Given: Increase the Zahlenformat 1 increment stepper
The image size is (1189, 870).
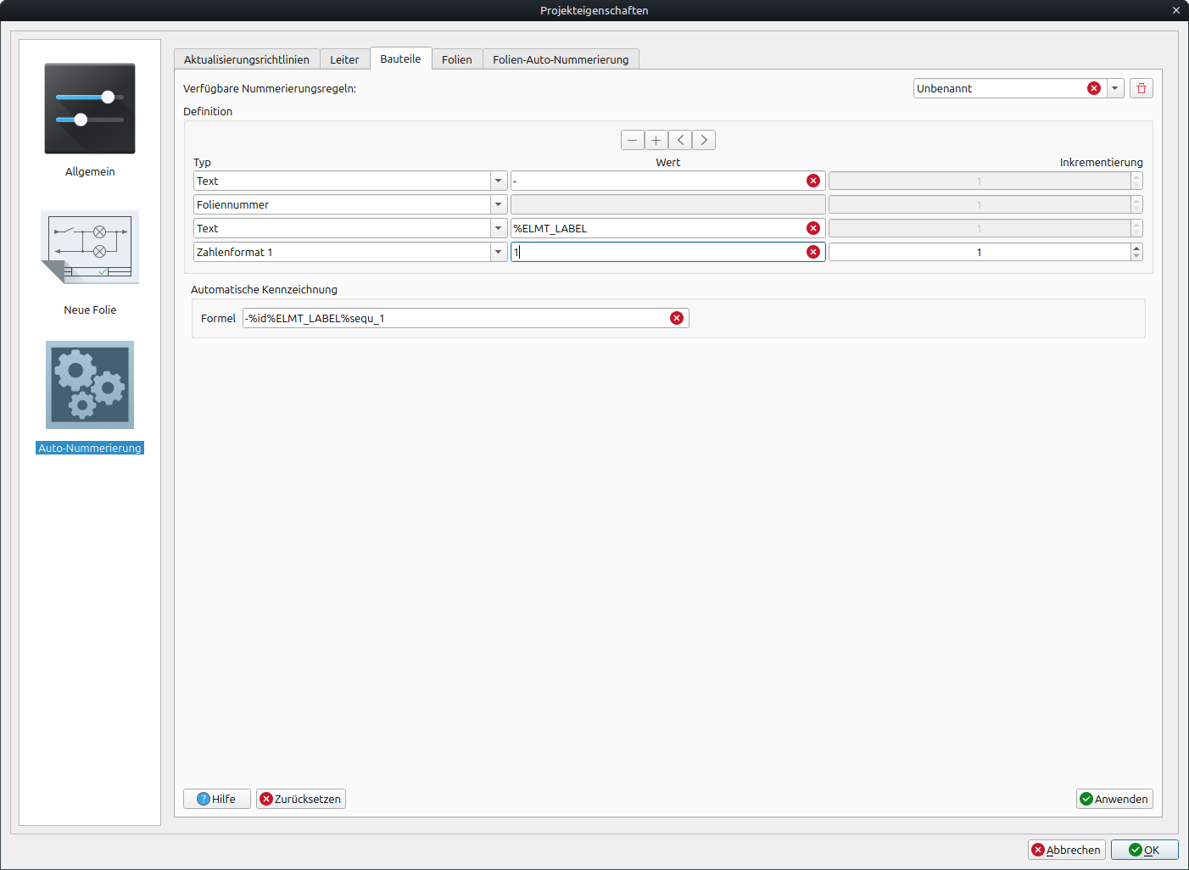Looking at the screenshot, I should coord(1136,248).
